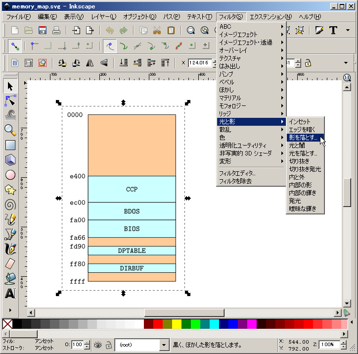
Task: Toggle layer lock icon in status bar
Action: coord(108,345)
